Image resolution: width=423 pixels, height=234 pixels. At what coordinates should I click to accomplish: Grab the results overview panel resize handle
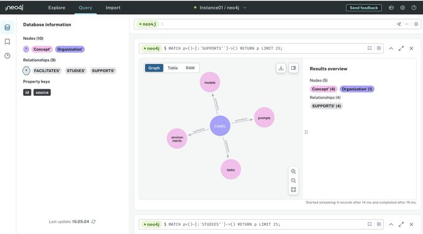click(306, 132)
